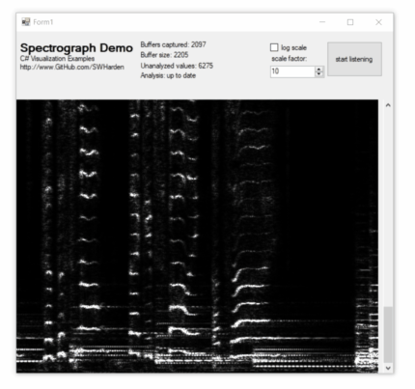
Task: Click the 'Buffers captured: 2097' text
Action: pos(173,44)
